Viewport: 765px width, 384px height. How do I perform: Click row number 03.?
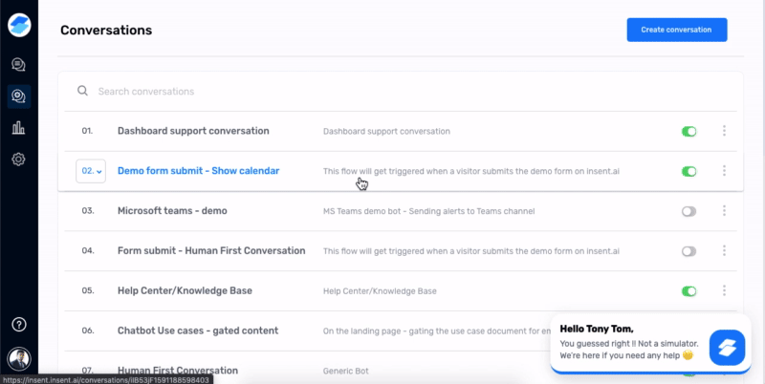pyautogui.click(x=88, y=211)
